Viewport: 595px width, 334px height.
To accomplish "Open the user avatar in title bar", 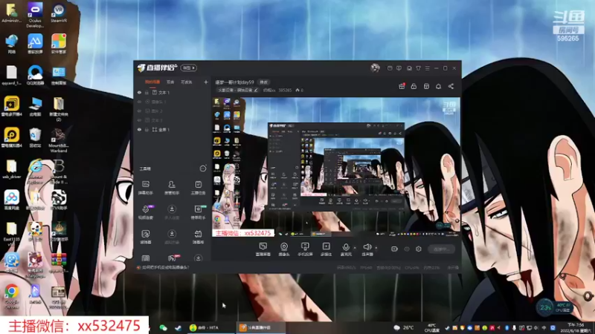I will click(x=375, y=68).
